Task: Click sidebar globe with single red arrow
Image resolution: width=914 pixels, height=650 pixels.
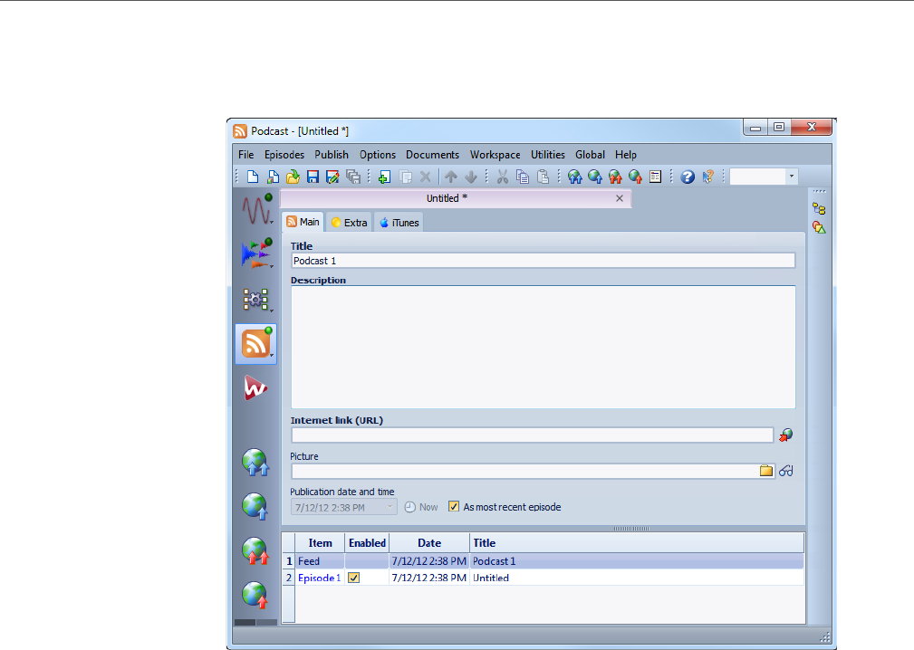Action: (255, 595)
